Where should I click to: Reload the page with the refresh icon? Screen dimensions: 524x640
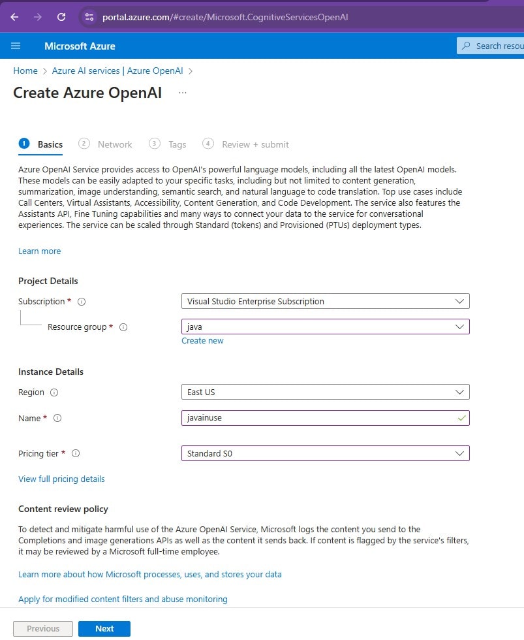click(x=61, y=17)
